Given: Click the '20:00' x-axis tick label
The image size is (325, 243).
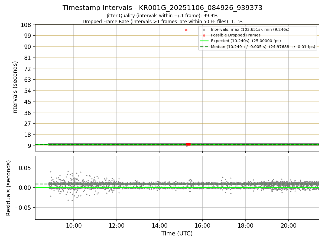Looking at the screenshot, I should tap(288, 225).
